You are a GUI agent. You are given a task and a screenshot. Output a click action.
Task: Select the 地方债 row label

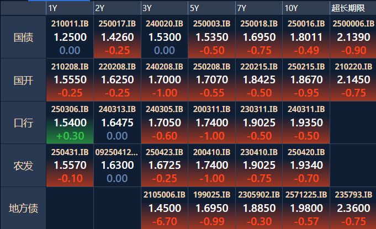click(23, 208)
